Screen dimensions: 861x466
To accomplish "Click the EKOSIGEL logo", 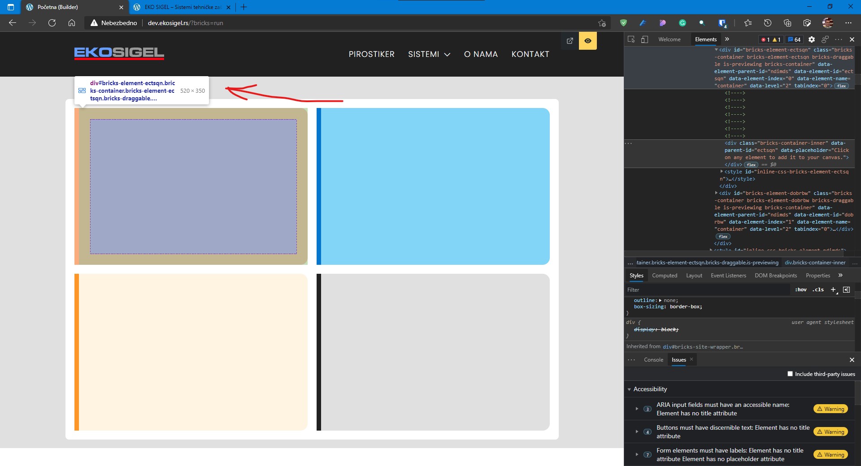I will 119,53.
